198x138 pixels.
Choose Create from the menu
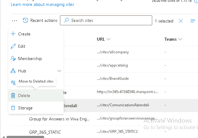coord(36,34)
